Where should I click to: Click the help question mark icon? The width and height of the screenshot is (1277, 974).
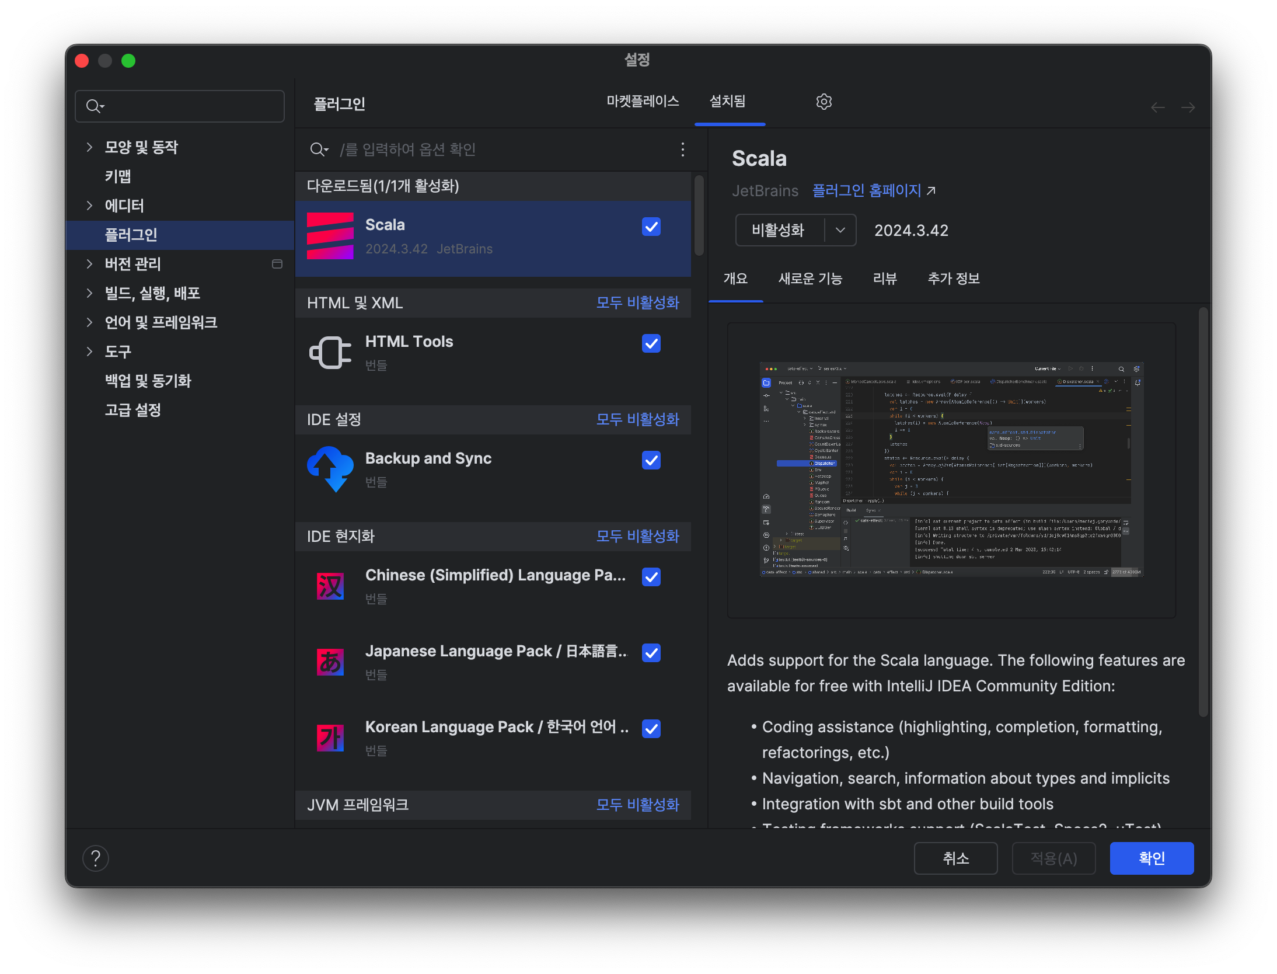[96, 858]
